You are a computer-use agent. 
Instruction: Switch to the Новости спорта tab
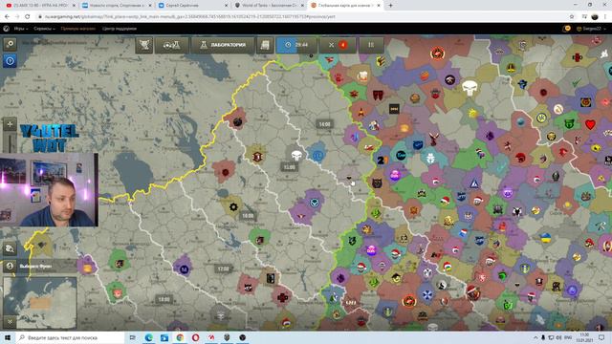117,6
